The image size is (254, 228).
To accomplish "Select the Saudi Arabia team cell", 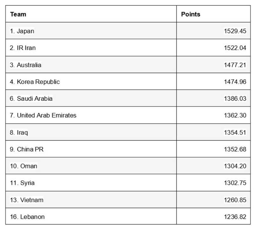I will tap(31, 98).
